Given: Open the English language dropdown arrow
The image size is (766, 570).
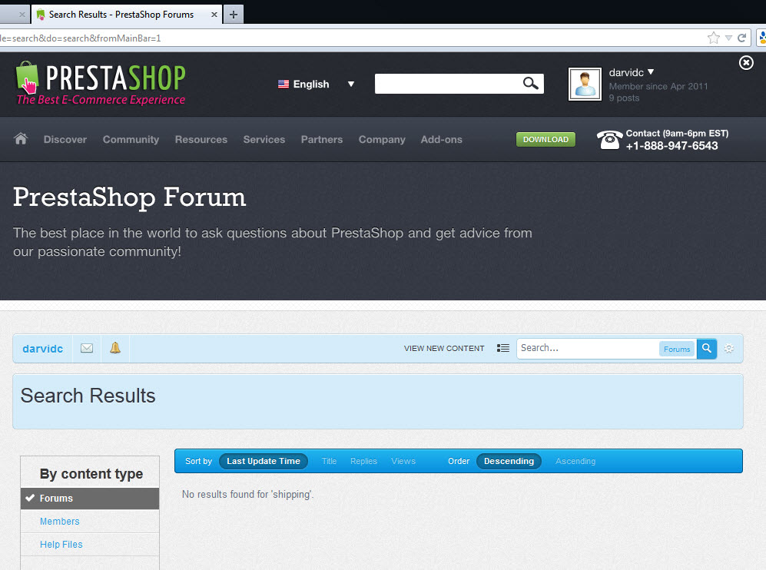Looking at the screenshot, I should [351, 84].
